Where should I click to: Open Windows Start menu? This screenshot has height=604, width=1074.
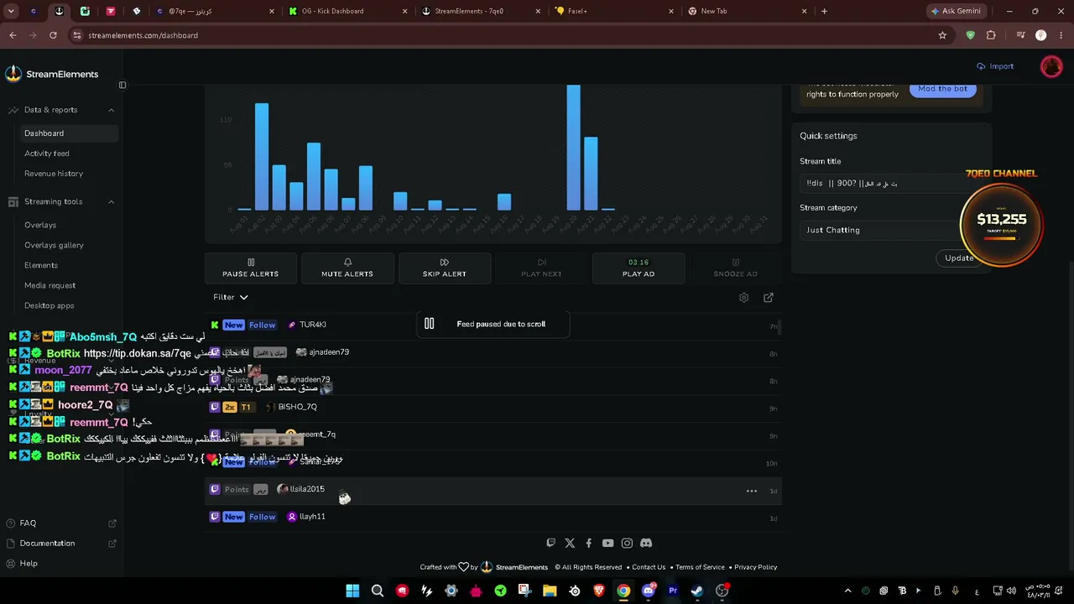(x=352, y=591)
